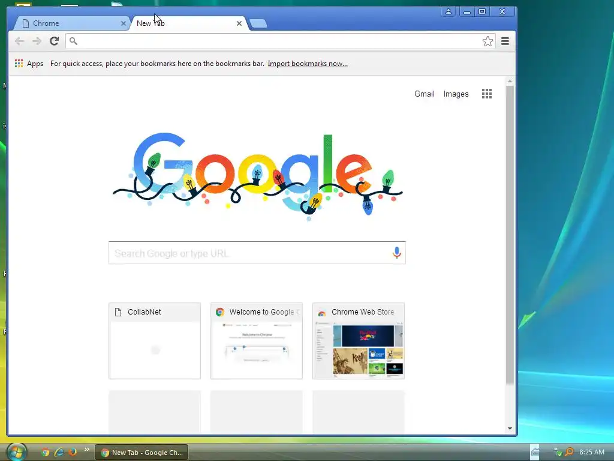This screenshot has height=461, width=614.
Task: Click the page scrollbar up arrow
Action: click(x=510, y=81)
